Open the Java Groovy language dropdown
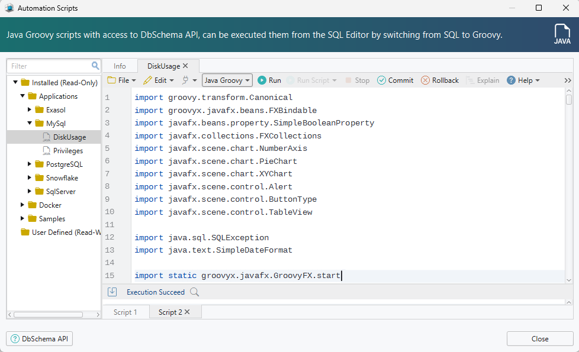The height and width of the screenshot is (352, 579). [x=227, y=80]
